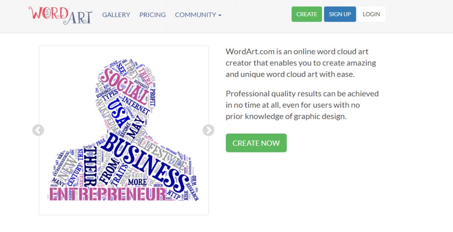453x232 pixels.
Task: Click the caret next to Community
Action: pos(220,15)
